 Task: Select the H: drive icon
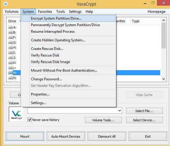pos(10,48)
